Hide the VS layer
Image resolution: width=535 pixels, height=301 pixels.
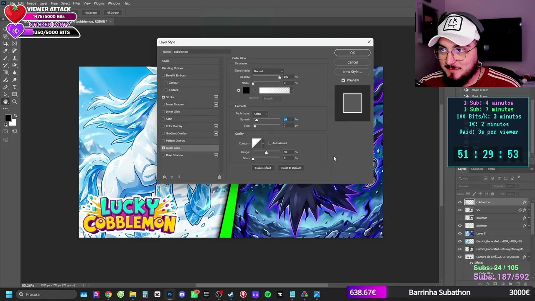click(460, 210)
